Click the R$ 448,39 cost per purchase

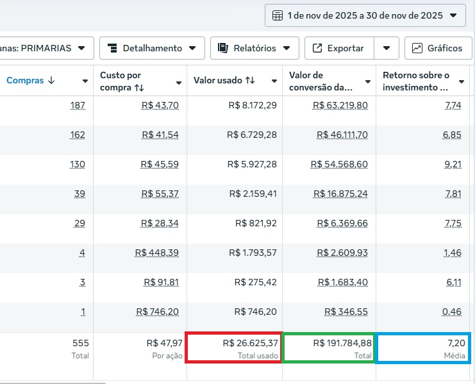point(157,253)
